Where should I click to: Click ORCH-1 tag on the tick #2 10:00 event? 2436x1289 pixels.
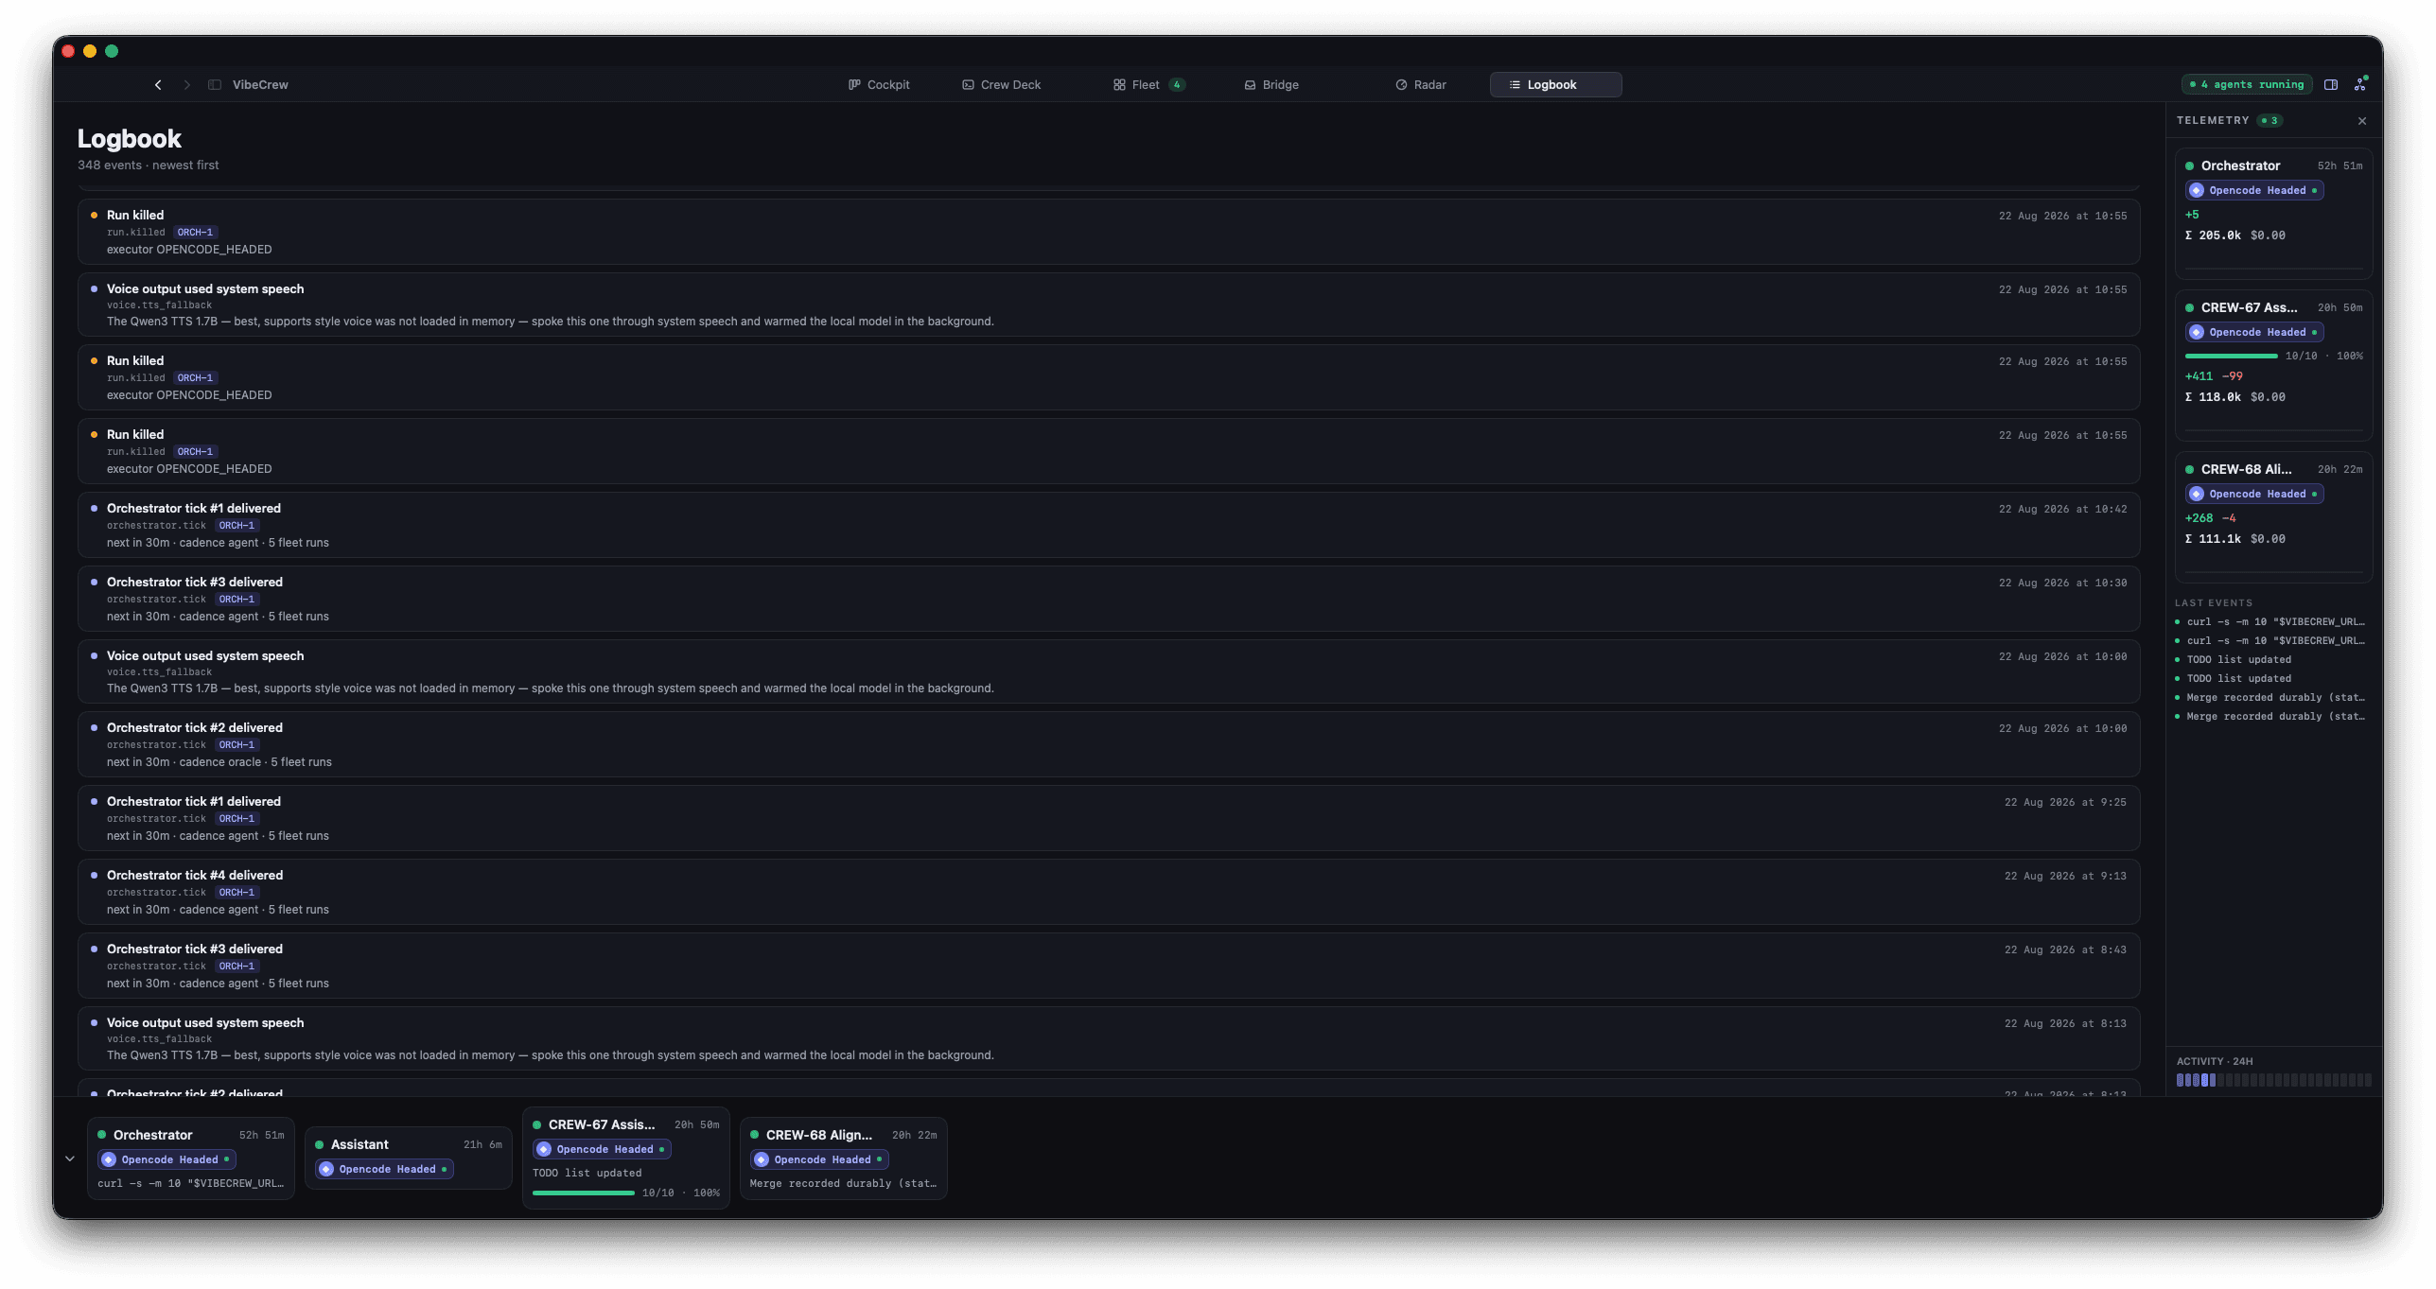[x=237, y=745]
